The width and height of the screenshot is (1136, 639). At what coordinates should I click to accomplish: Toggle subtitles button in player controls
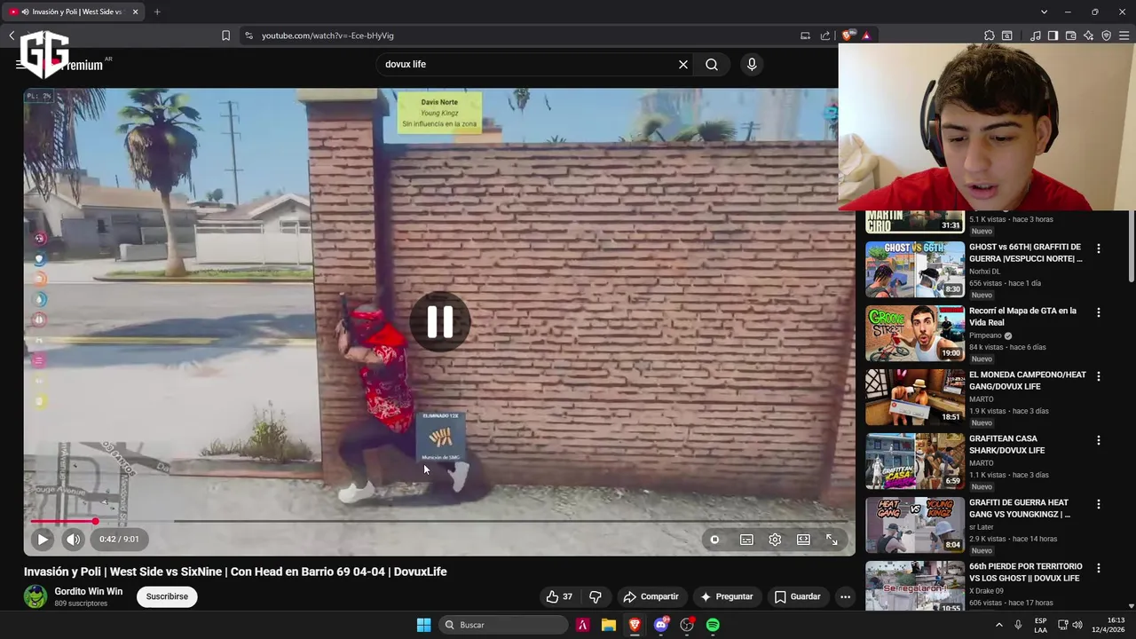tap(746, 539)
